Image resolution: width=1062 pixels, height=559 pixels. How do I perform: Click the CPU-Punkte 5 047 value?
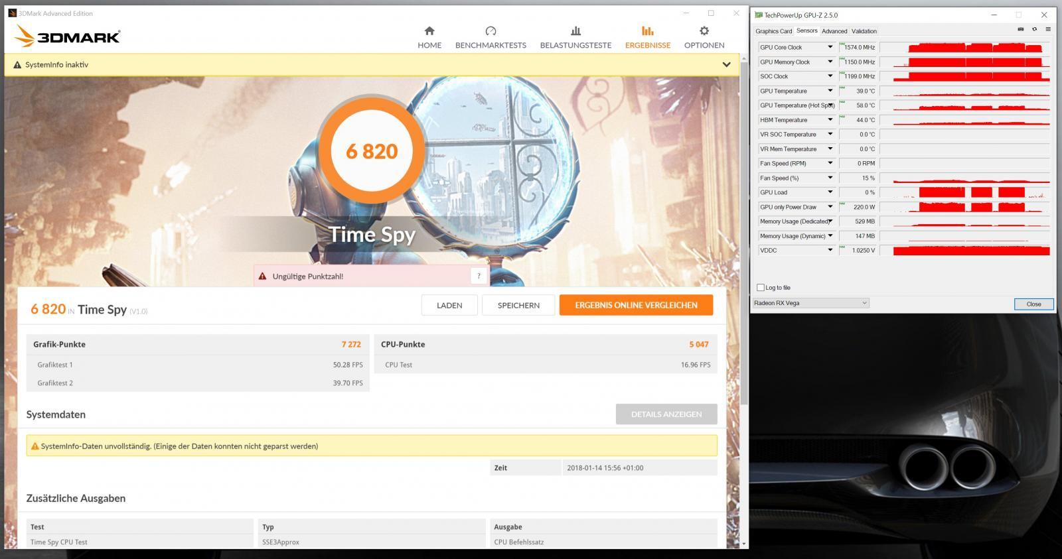point(698,344)
